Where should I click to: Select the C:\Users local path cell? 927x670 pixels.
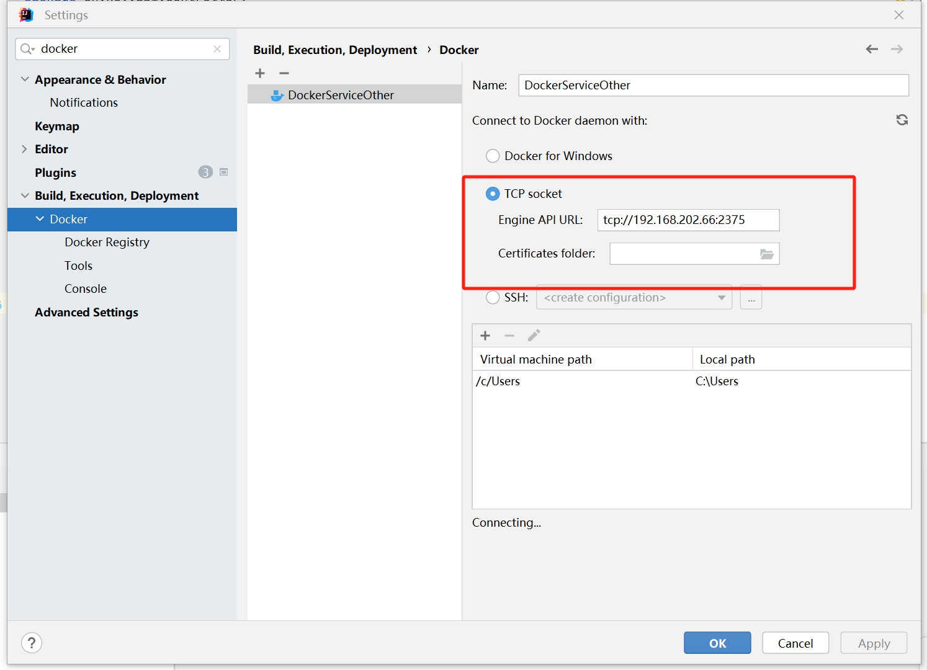click(x=802, y=382)
